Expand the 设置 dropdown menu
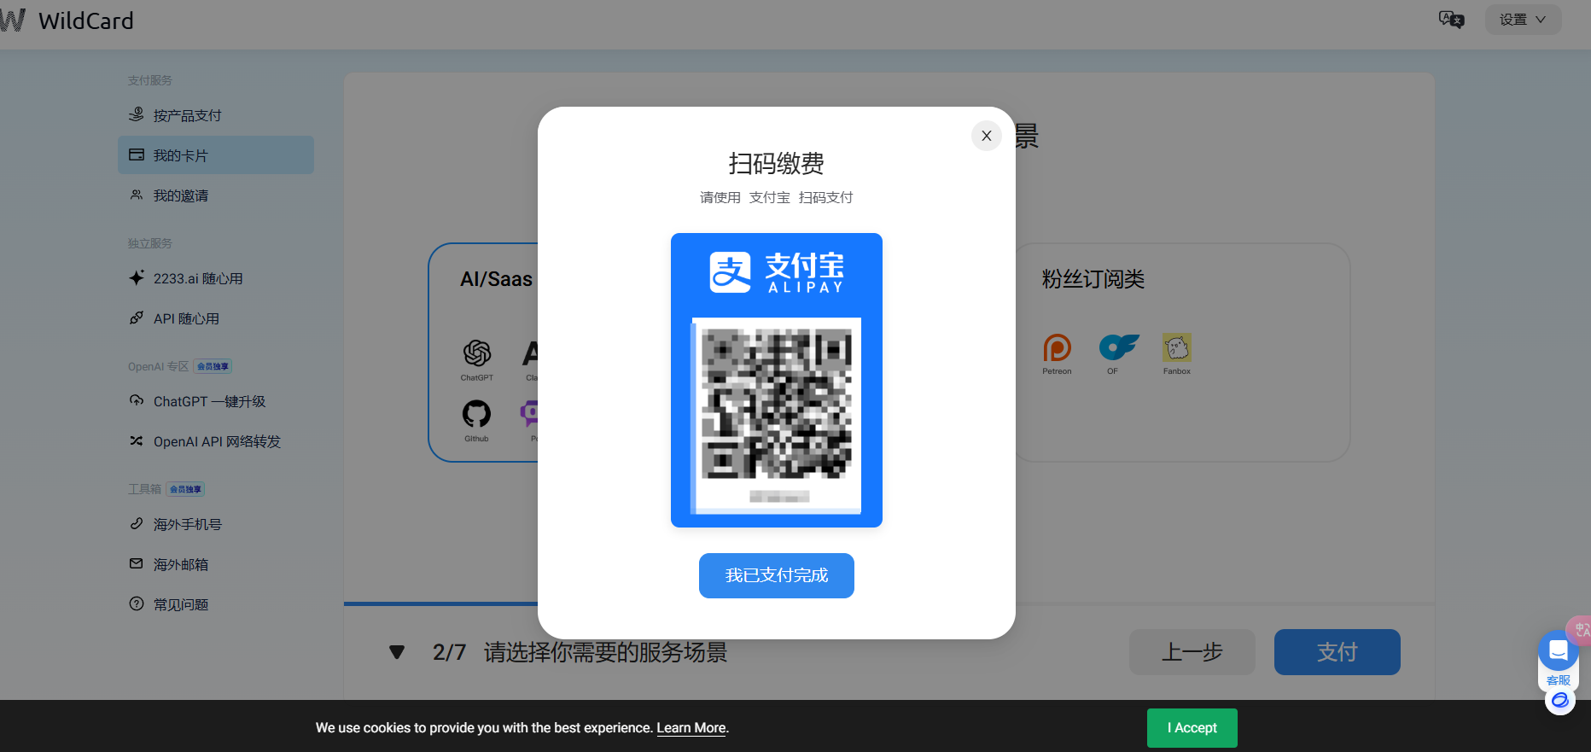This screenshot has width=1591, height=752. tap(1524, 20)
